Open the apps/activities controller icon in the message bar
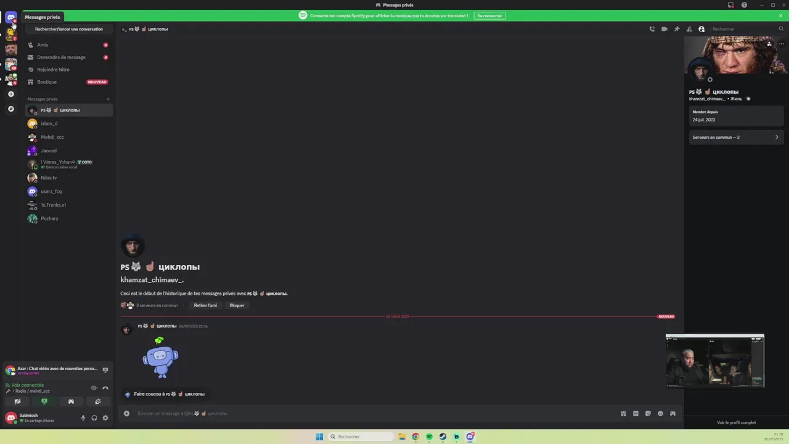789x444 pixels. [672, 414]
